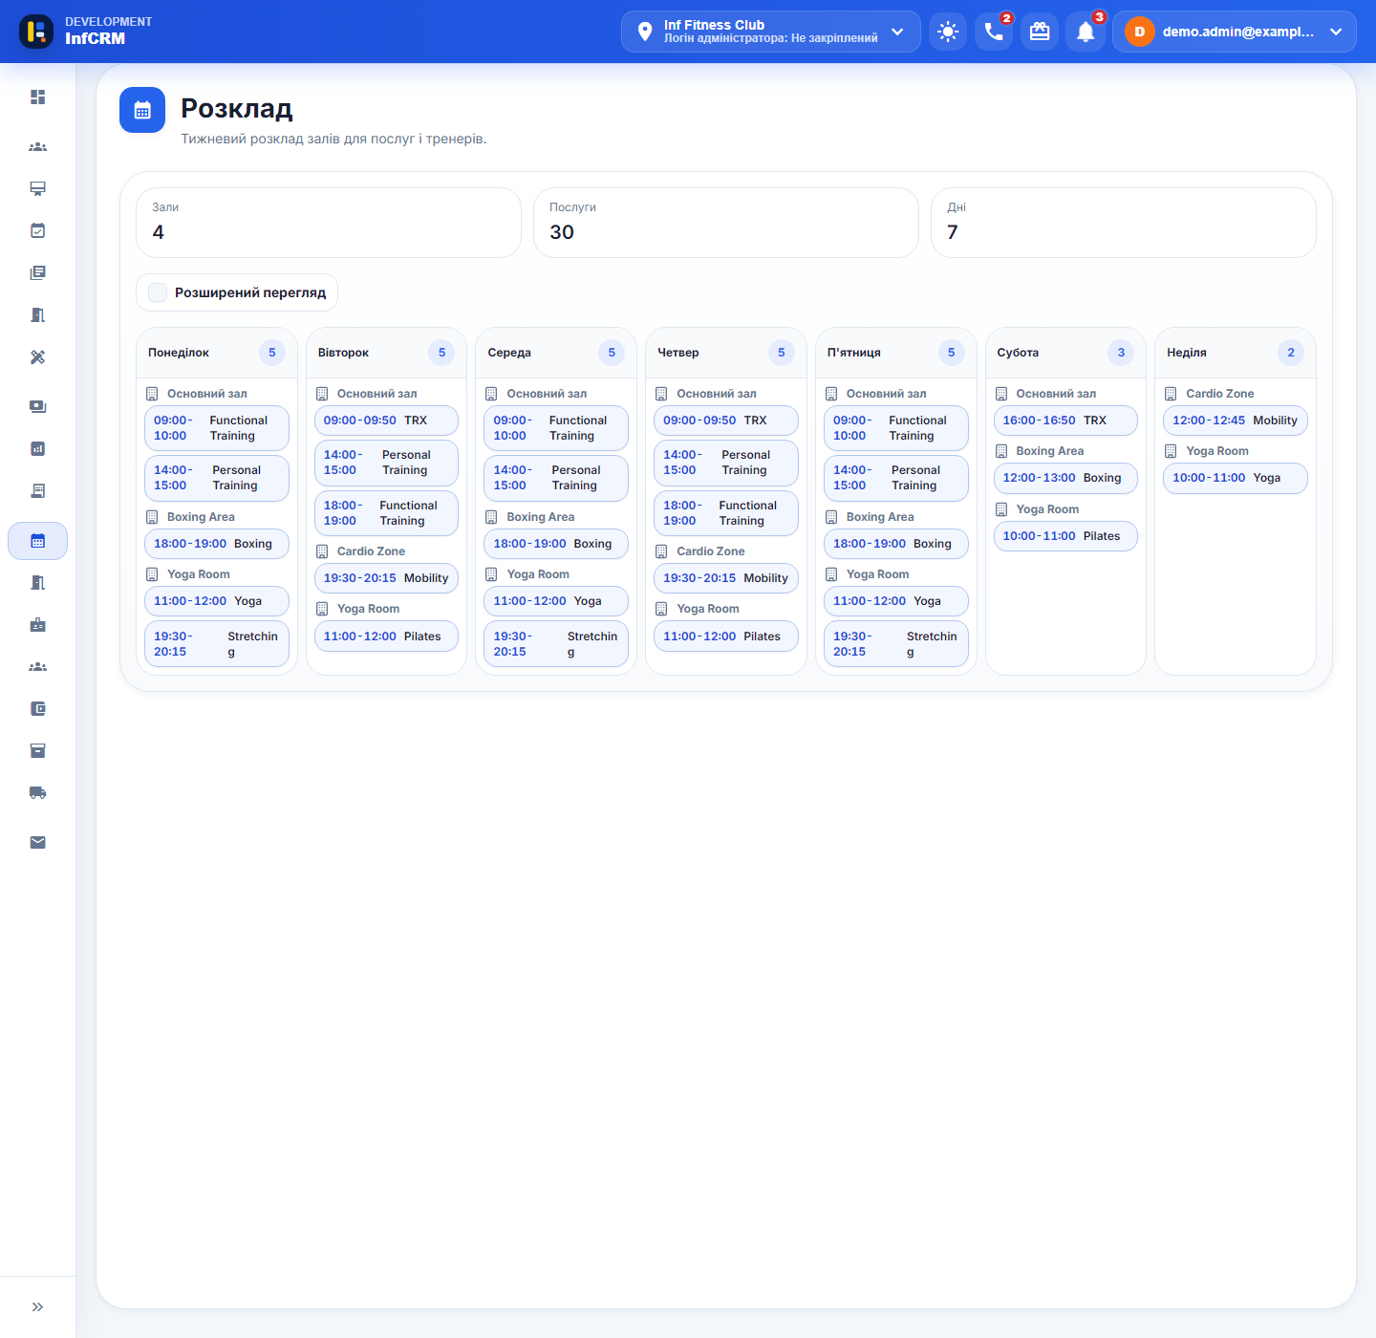Open Tuesday 19:30-20:15 Mobility slot
The height and width of the screenshot is (1338, 1376).
click(x=386, y=578)
